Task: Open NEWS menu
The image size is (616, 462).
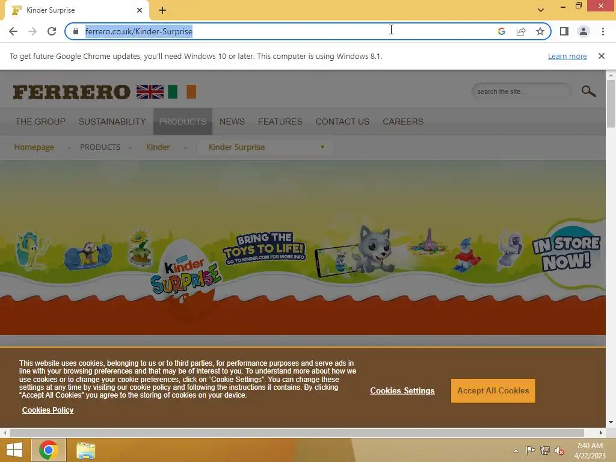Action: pos(232,122)
